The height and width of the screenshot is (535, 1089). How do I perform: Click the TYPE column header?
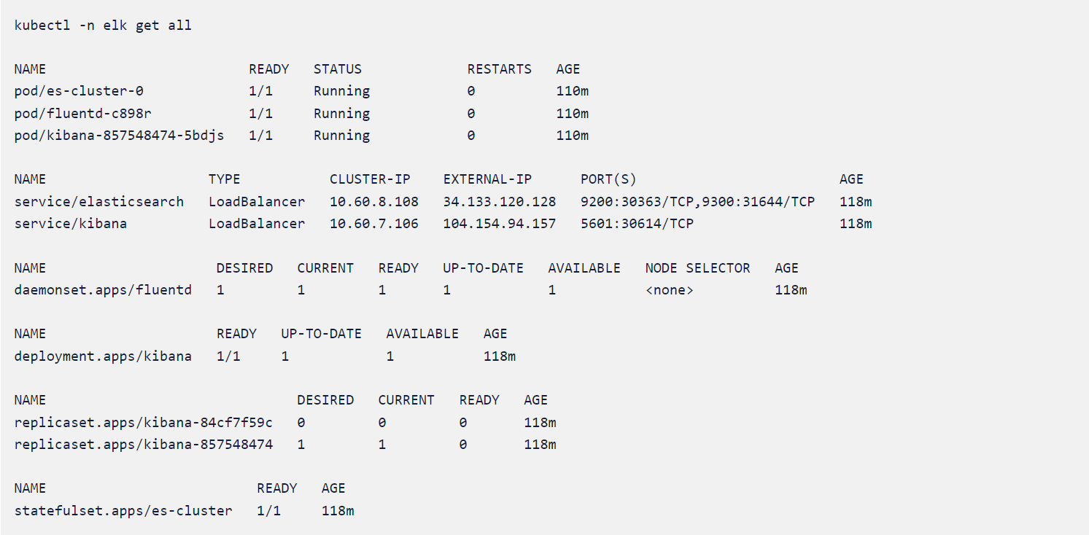click(x=224, y=179)
